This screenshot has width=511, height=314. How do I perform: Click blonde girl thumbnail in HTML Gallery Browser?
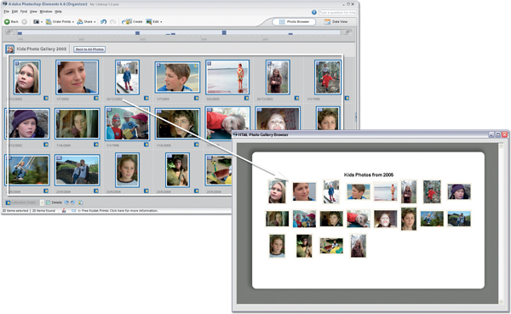[x=277, y=191]
